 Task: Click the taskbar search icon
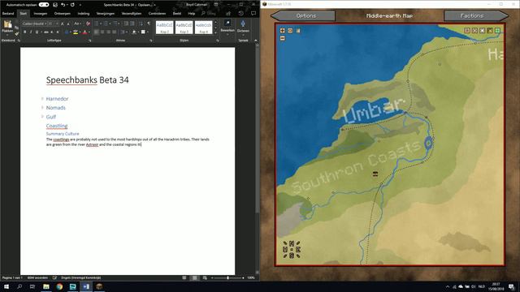pos(19,286)
